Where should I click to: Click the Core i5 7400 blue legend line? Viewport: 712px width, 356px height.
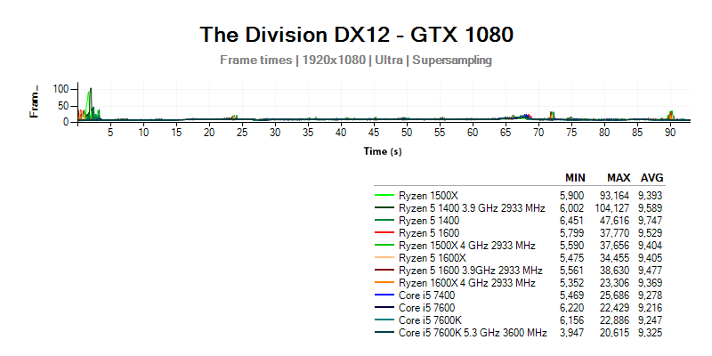coord(384,295)
